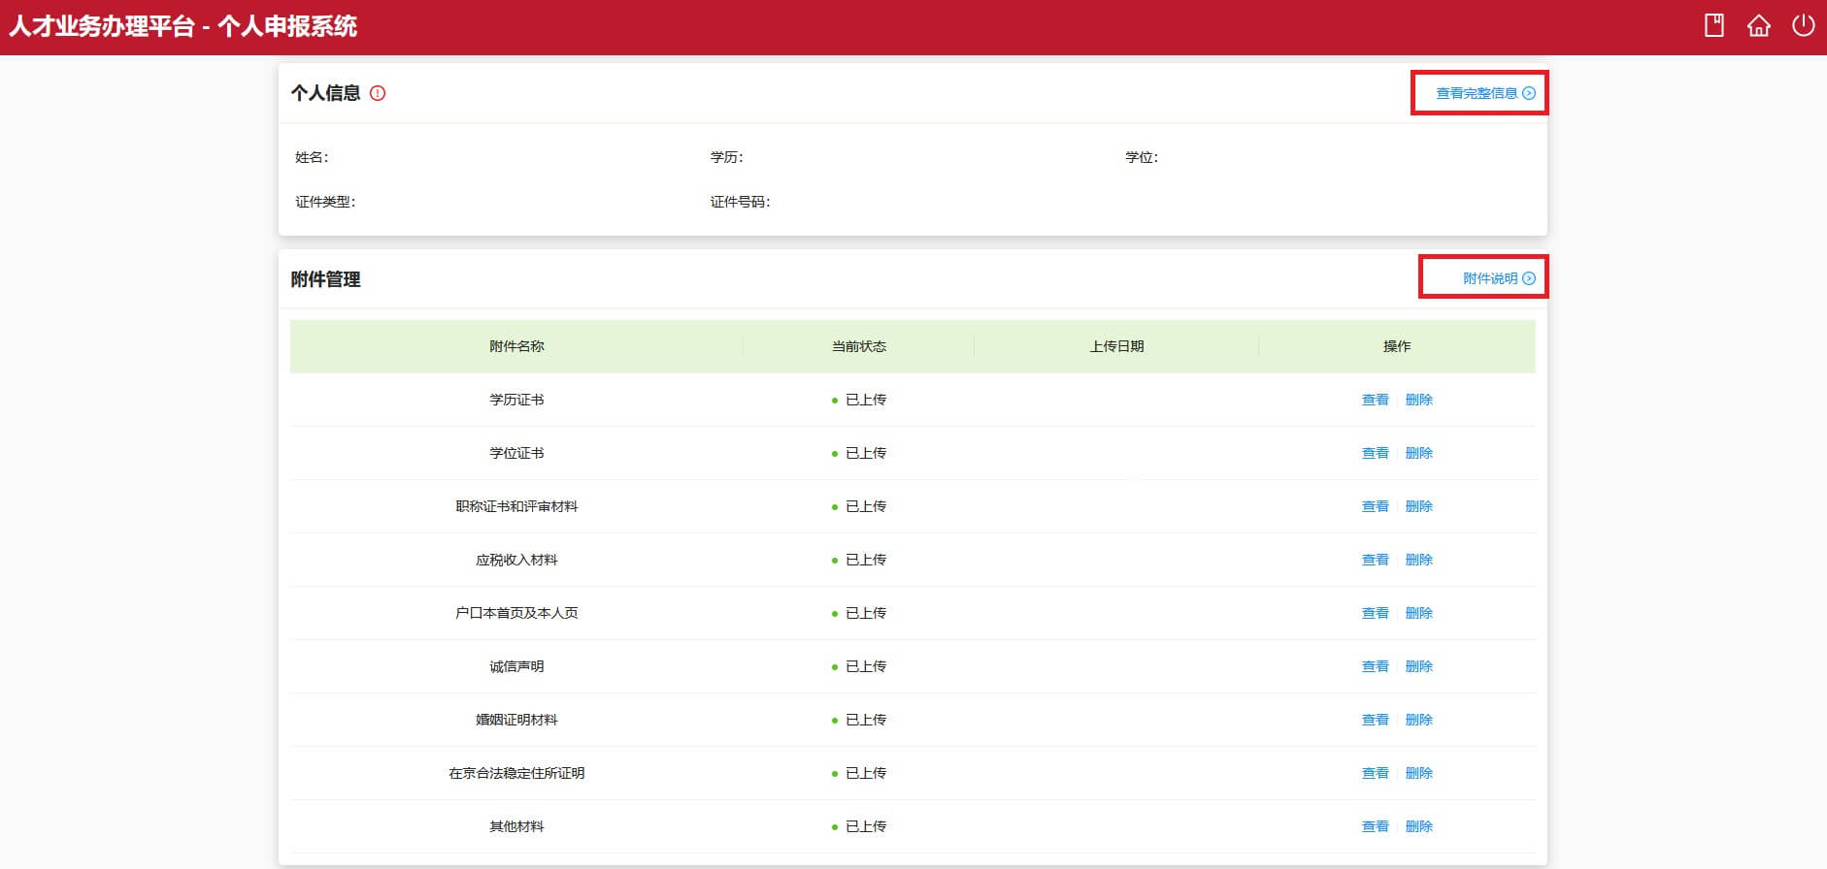View the 诚信声明 attachment
The height and width of the screenshot is (869, 1827).
(x=1375, y=666)
